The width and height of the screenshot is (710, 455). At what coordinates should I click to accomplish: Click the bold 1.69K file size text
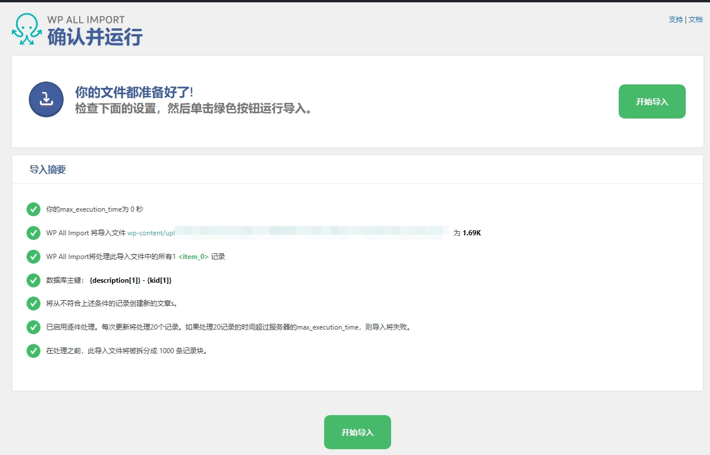click(x=472, y=233)
